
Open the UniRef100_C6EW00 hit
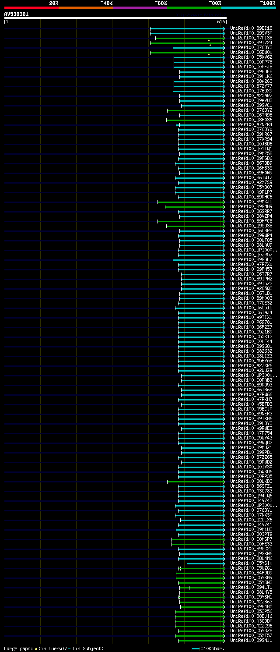(x=251, y=52)
